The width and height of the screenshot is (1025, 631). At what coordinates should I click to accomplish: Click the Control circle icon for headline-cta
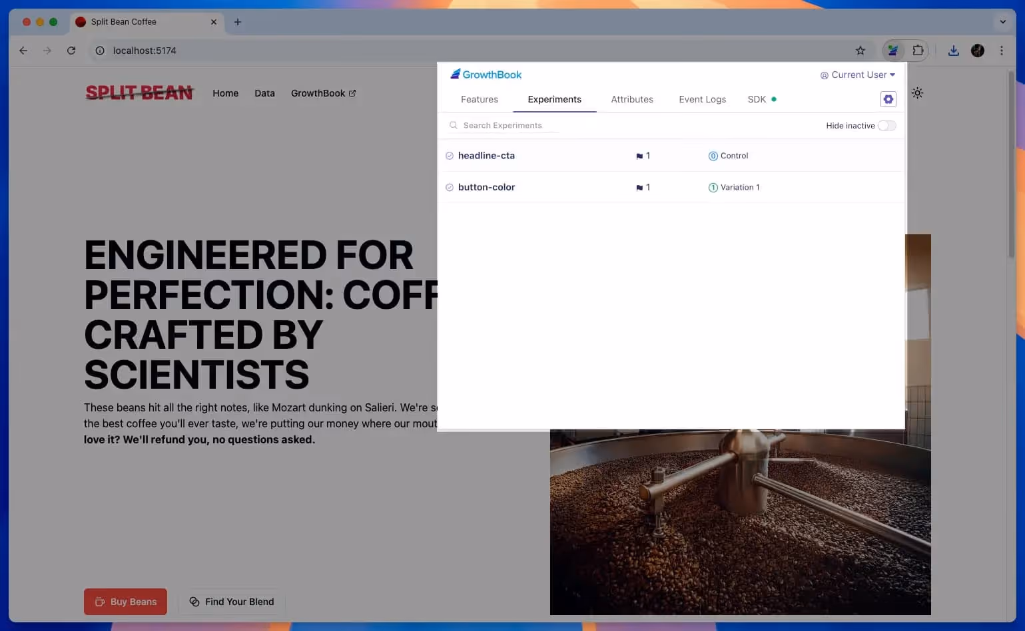tap(712, 155)
